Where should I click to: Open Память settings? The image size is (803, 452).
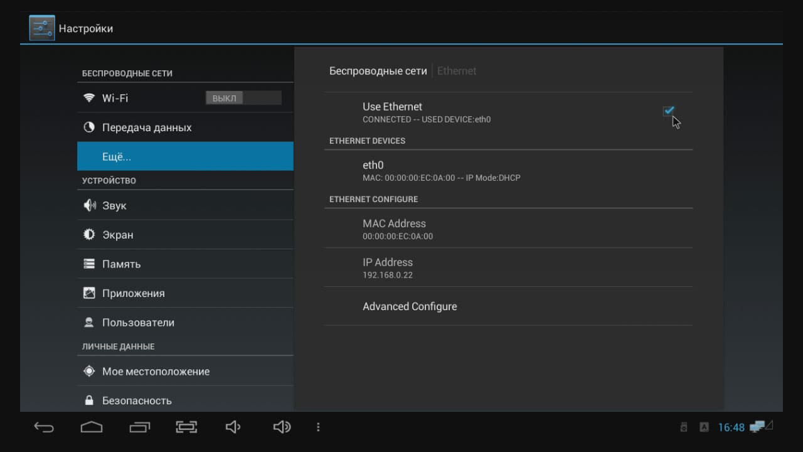tap(185, 264)
